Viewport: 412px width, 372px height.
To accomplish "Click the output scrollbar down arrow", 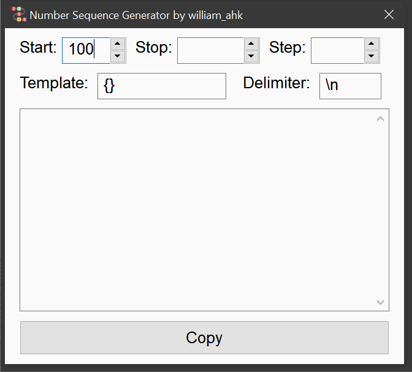I will [x=380, y=302].
